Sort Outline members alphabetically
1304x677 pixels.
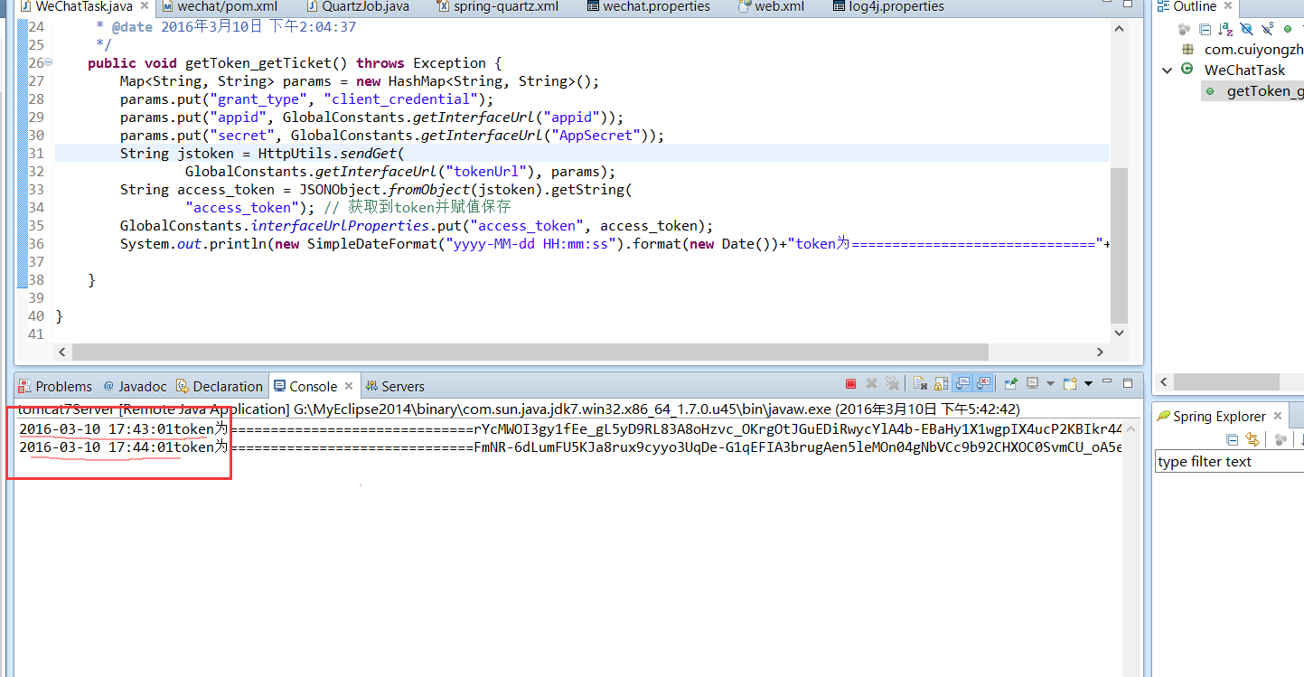pyautogui.click(x=1225, y=29)
